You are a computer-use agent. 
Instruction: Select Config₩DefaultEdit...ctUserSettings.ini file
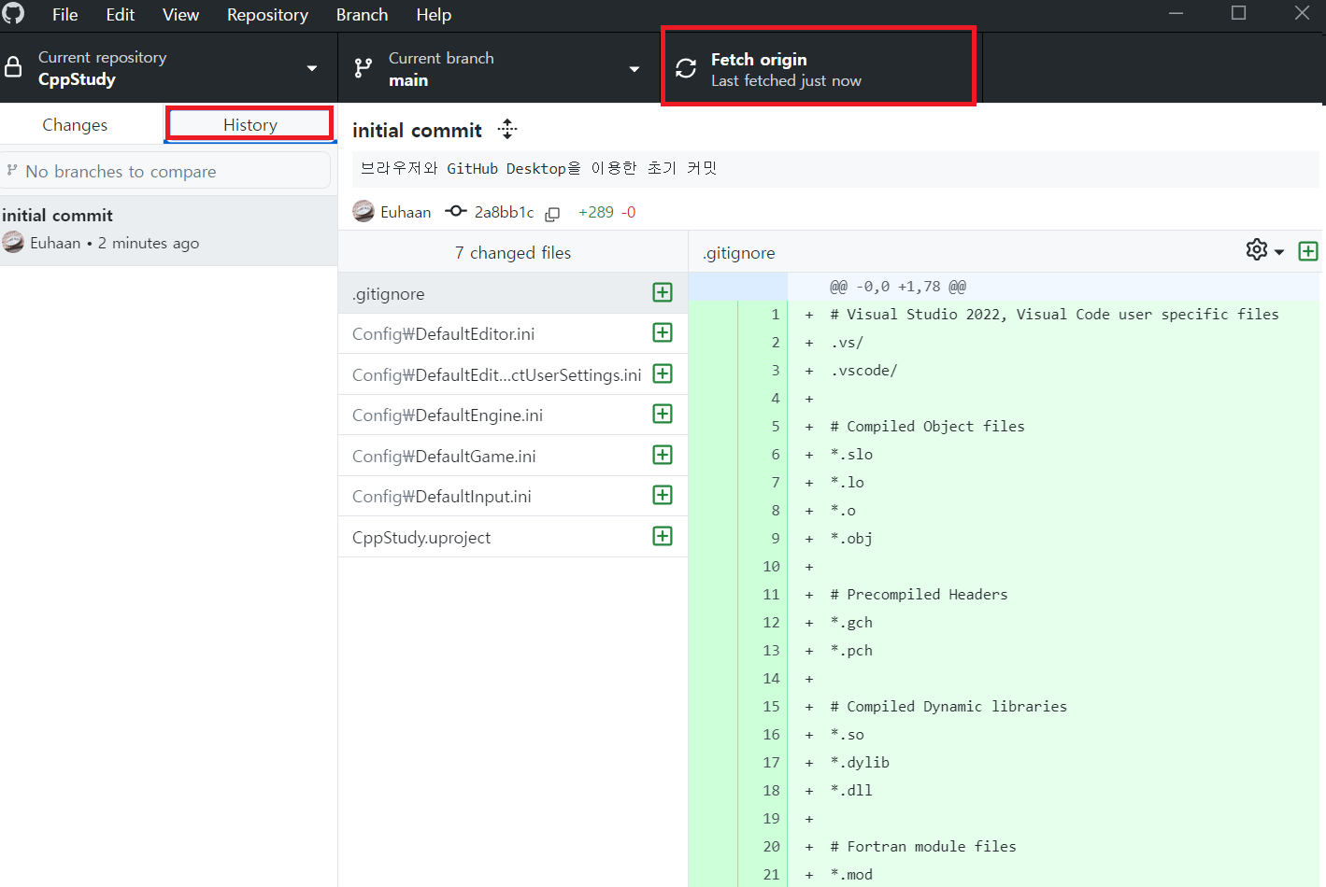click(513, 374)
